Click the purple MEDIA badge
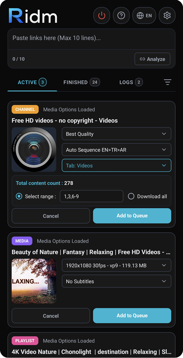Image resolution: width=183 pixels, height=358 pixels. point(22,241)
